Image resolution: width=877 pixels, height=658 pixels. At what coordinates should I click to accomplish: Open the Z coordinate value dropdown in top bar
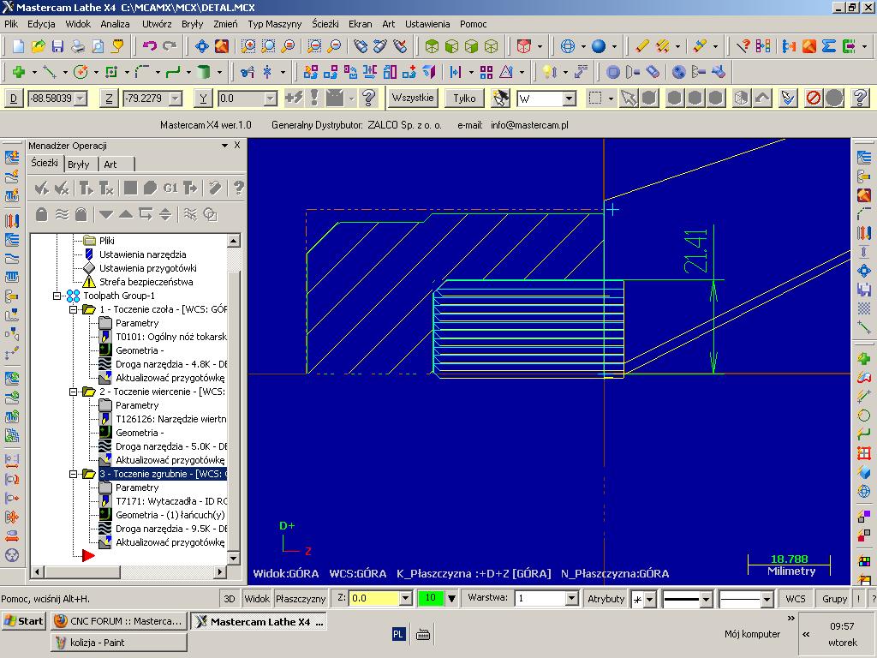pos(176,99)
